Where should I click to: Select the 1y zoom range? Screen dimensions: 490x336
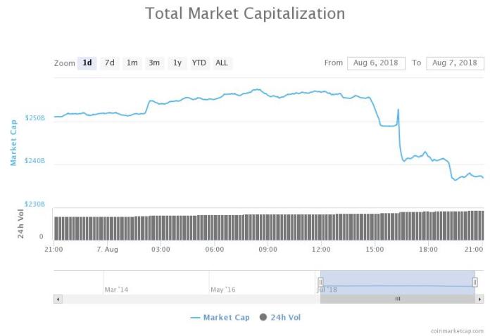tap(177, 63)
